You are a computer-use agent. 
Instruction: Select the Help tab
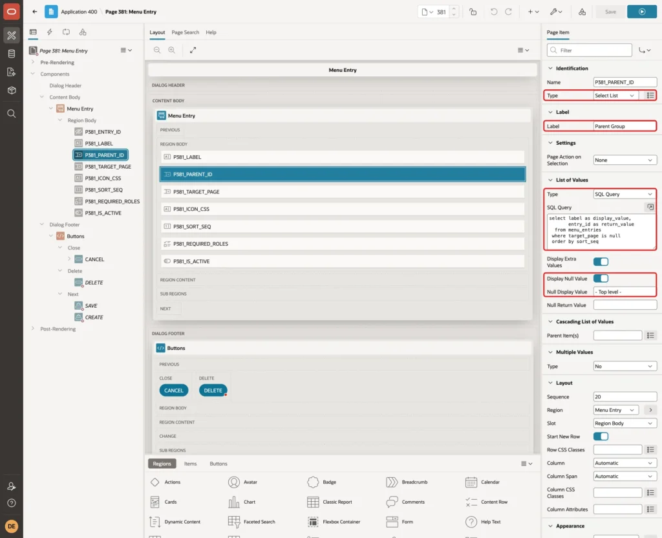pyautogui.click(x=211, y=32)
